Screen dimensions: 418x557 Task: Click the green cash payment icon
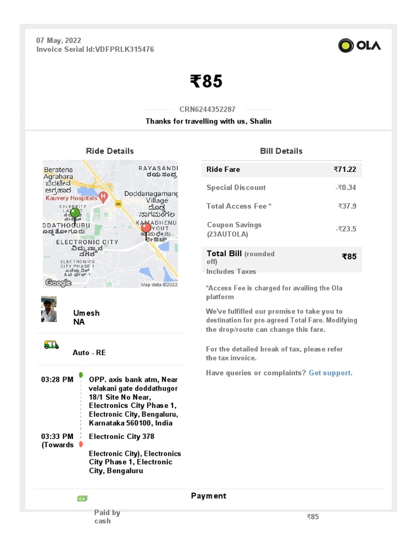(82, 498)
